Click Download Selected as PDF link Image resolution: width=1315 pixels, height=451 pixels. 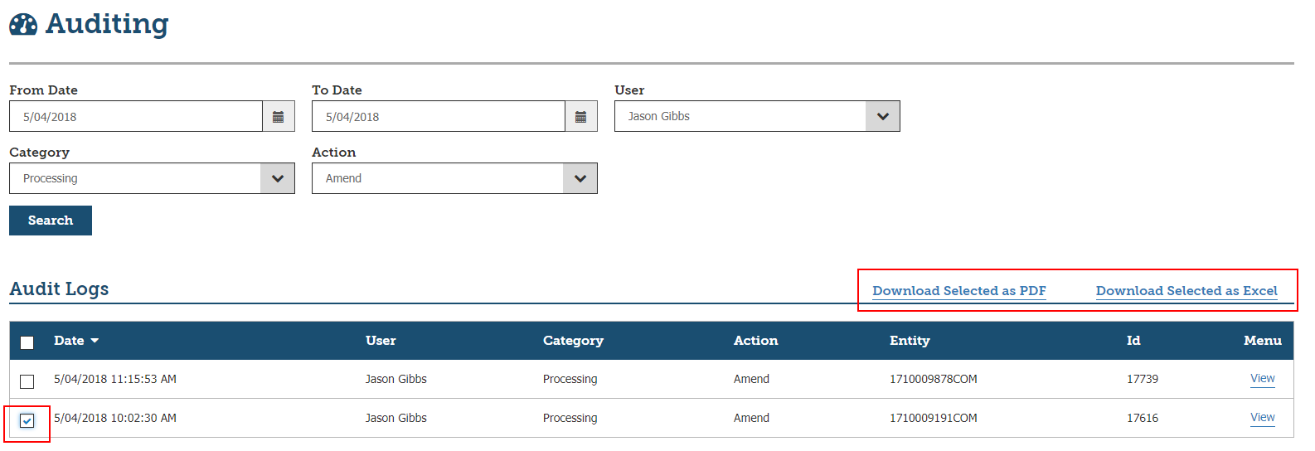tap(958, 291)
